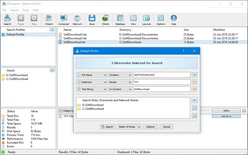248x155 pixels.
Task: Select E:\SoftDownload in dialog directory list
Action: pos(91,105)
